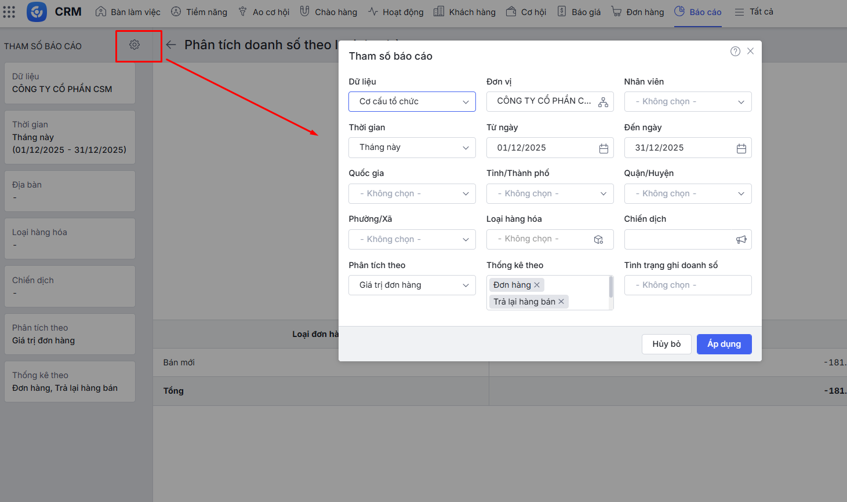Open report parameters gear icon
Image resolution: width=847 pixels, height=502 pixels.
point(134,45)
